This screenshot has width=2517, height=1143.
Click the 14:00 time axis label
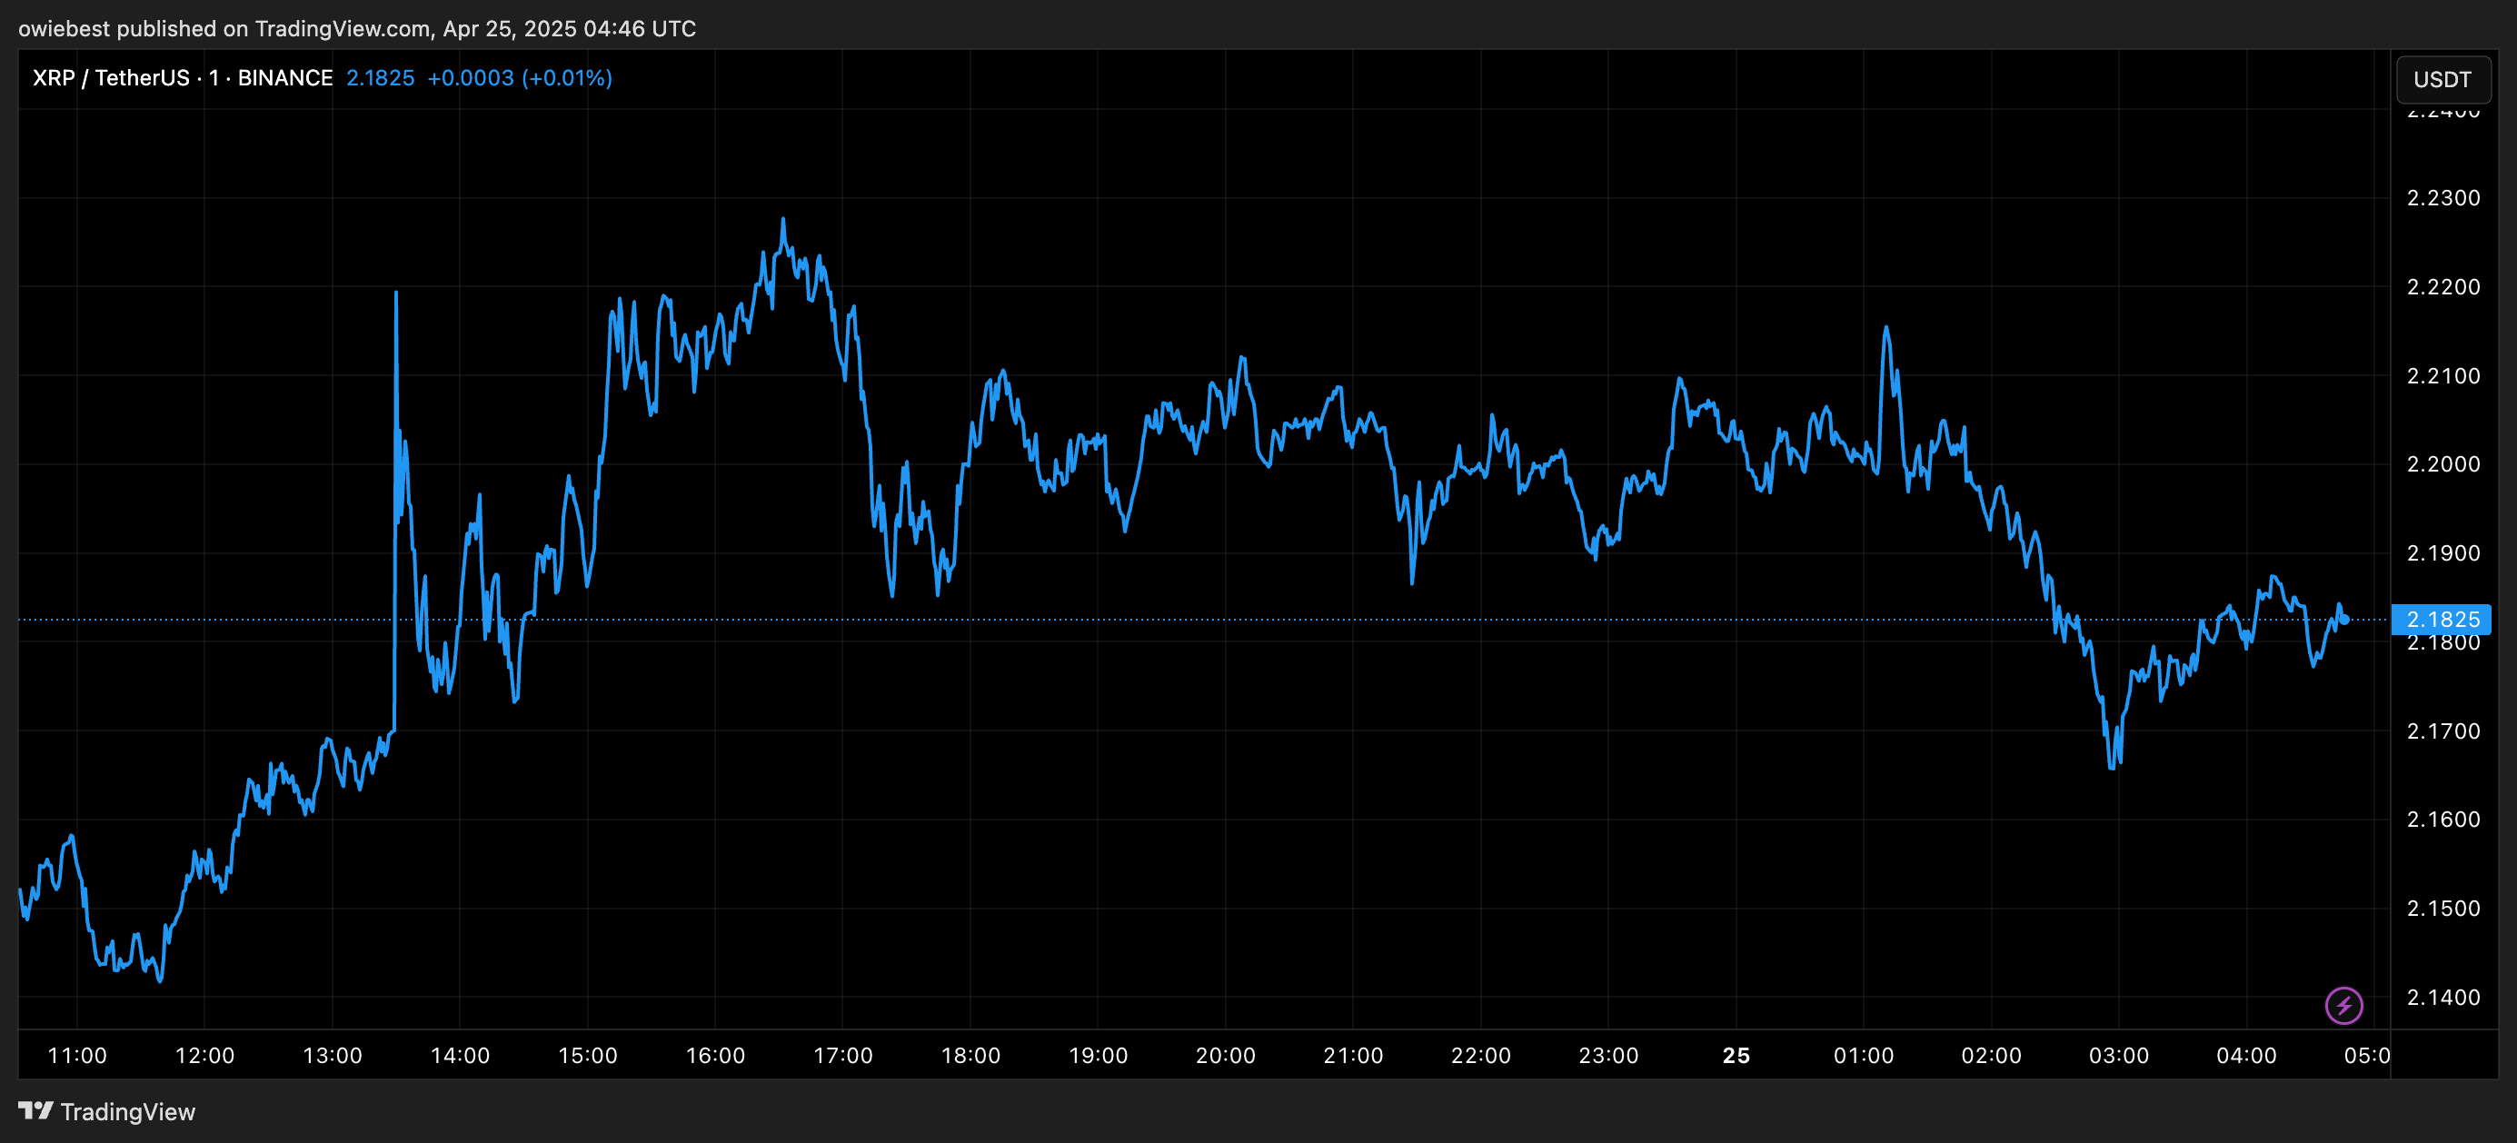[460, 1056]
